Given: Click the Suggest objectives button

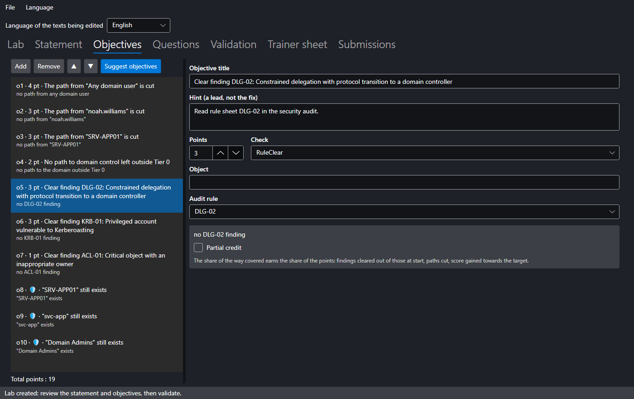Looking at the screenshot, I should pos(131,66).
